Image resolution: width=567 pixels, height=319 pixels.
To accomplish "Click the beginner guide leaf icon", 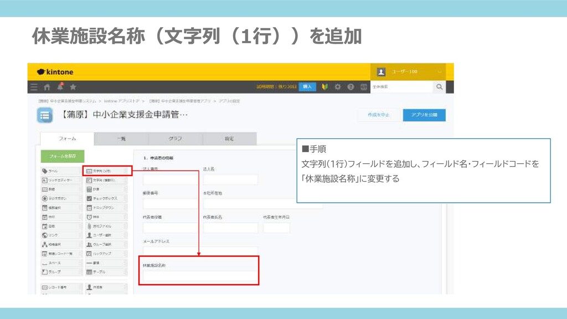I will coord(324,87).
